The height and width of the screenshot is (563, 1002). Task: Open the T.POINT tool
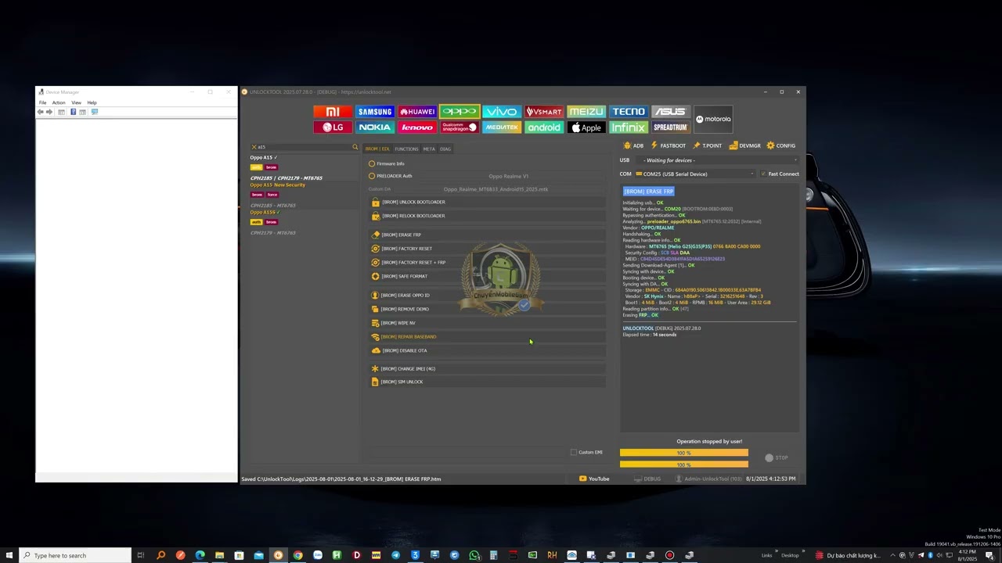(708, 145)
